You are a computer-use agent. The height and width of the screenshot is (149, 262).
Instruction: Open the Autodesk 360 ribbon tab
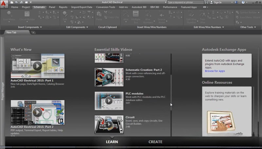[139, 7]
